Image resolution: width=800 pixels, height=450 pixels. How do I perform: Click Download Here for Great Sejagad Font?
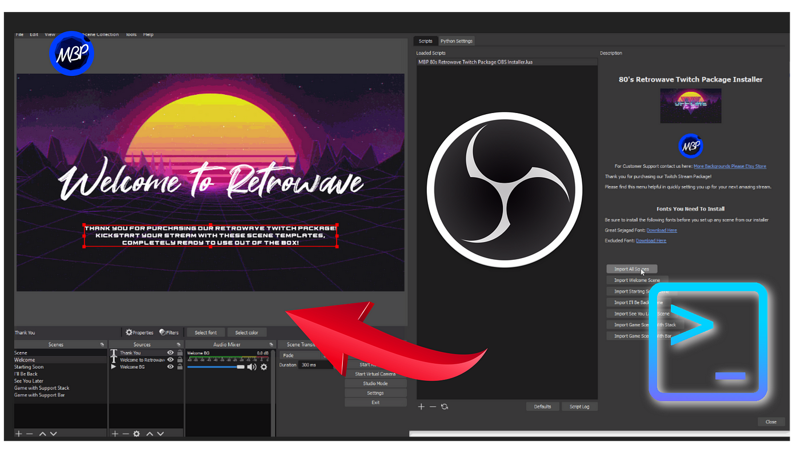[662, 230]
